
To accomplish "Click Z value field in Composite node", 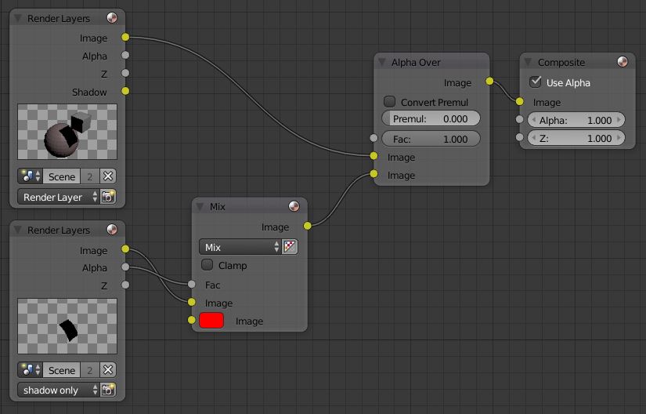I will 576,138.
